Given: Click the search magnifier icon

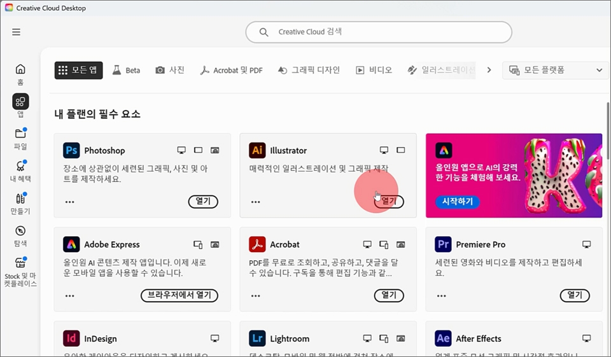Looking at the screenshot, I should click(263, 32).
